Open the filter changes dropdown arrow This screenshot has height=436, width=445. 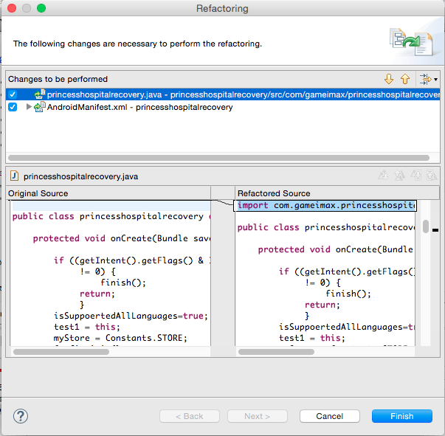point(435,80)
